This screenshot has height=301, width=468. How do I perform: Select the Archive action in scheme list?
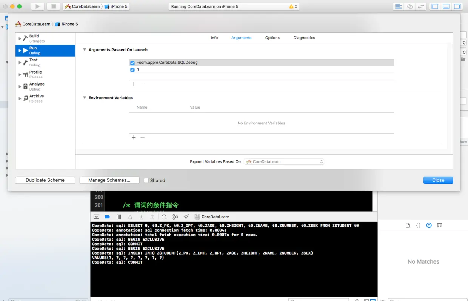click(x=45, y=98)
